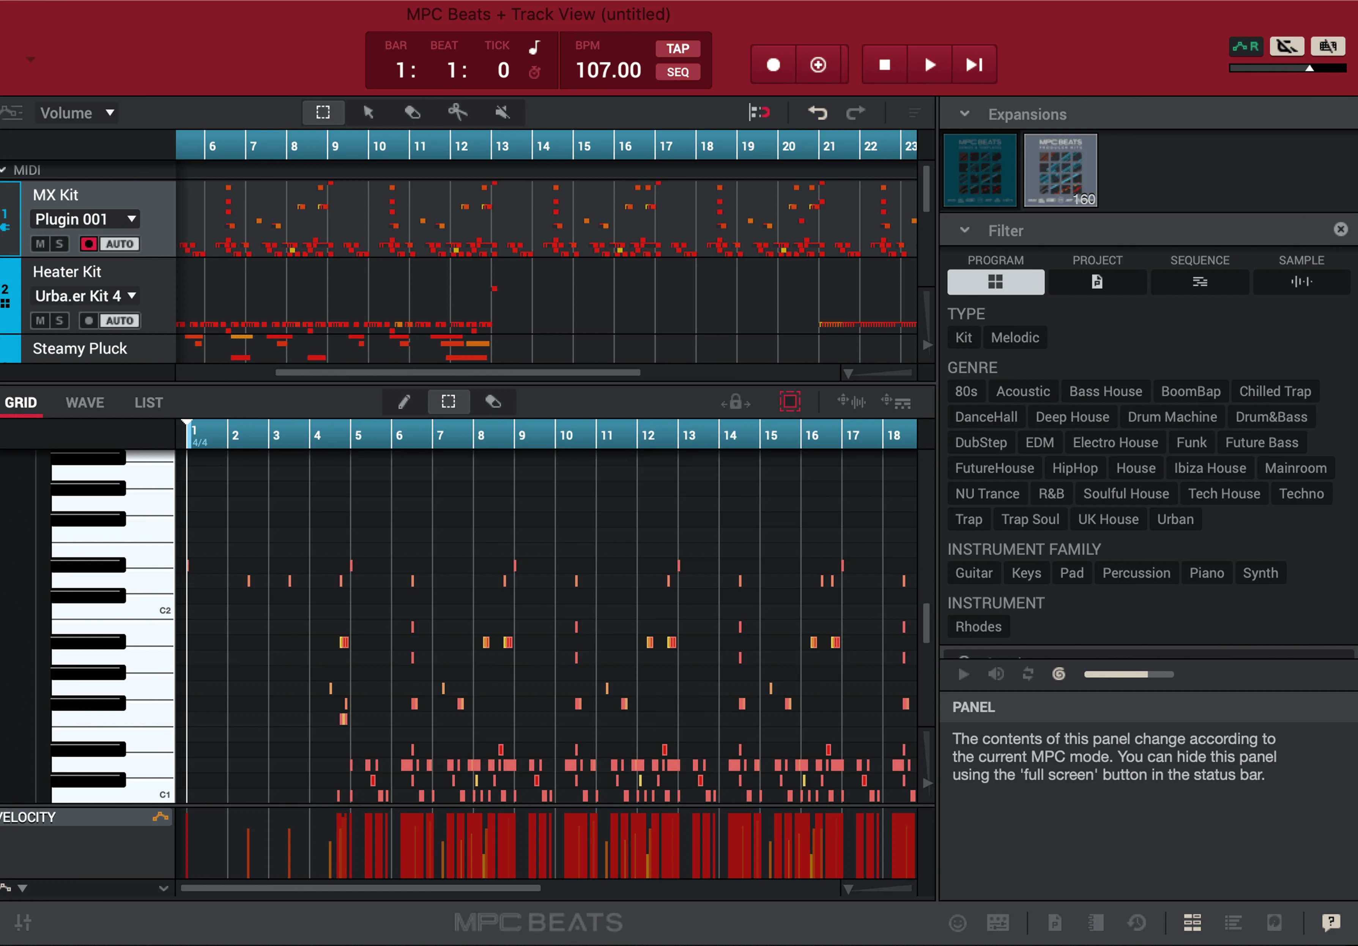Select the Mute tool in track view
Screen dimensions: 1358x946
pos(502,112)
